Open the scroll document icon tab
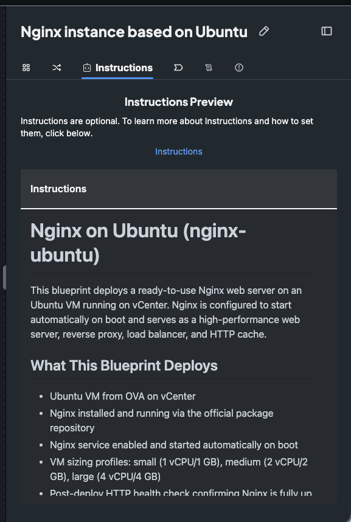The width and height of the screenshot is (351, 522). tap(209, 68)
